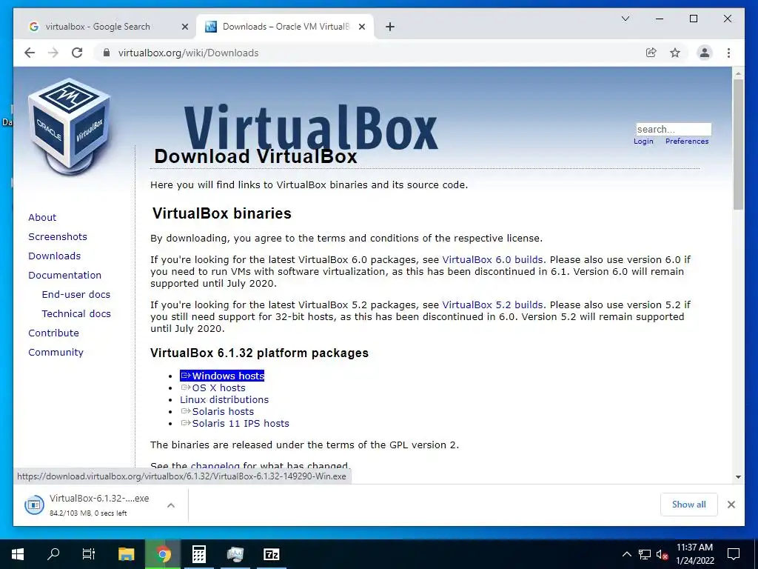View site security lock icon
The height and width of the screenshot is (569, 758).
107,53
